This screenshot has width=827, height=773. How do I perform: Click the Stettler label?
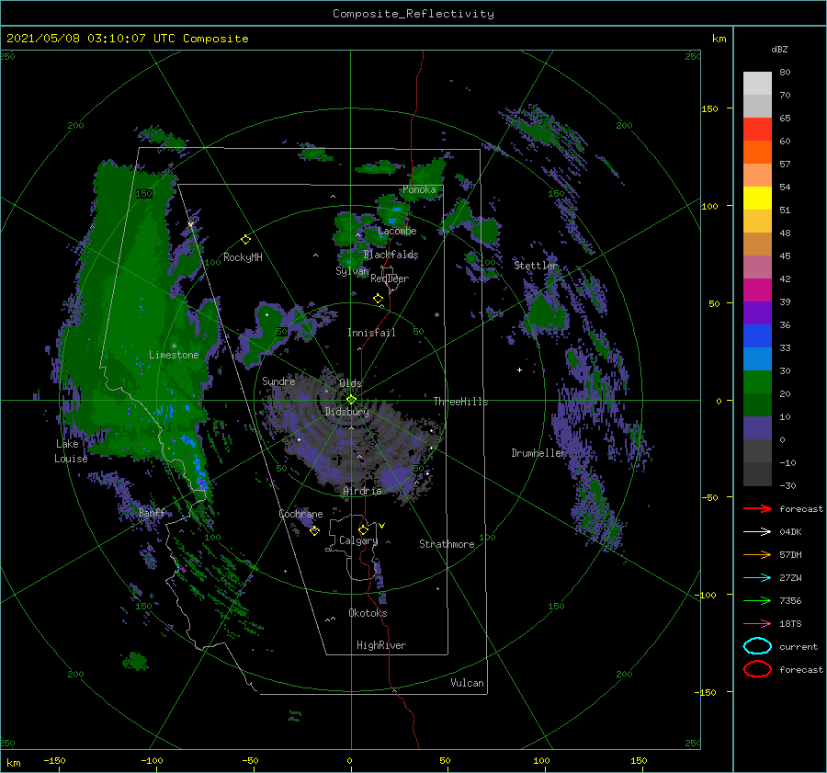(x=536, y=266)
